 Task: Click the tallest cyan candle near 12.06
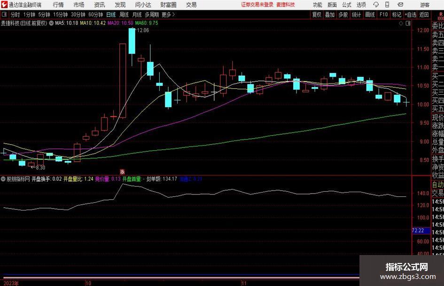132,41
